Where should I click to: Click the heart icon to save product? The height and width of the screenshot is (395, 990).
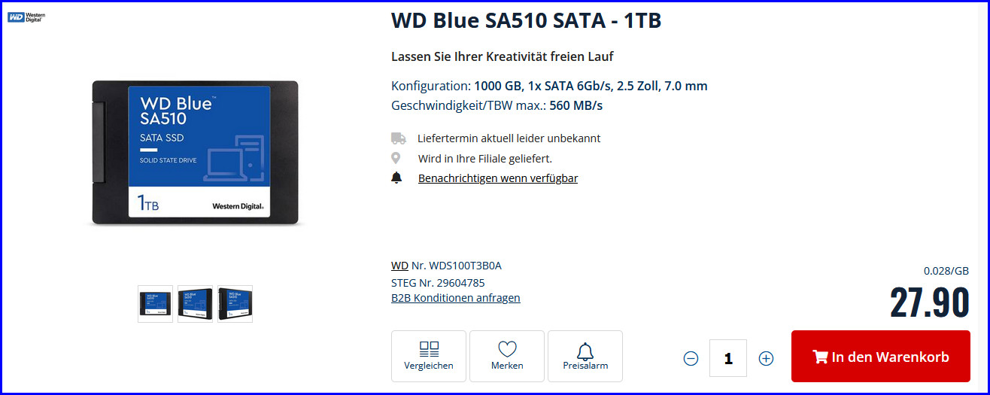507,349
